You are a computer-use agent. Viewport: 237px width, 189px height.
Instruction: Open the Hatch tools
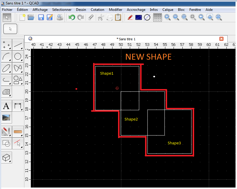(6, 92)
